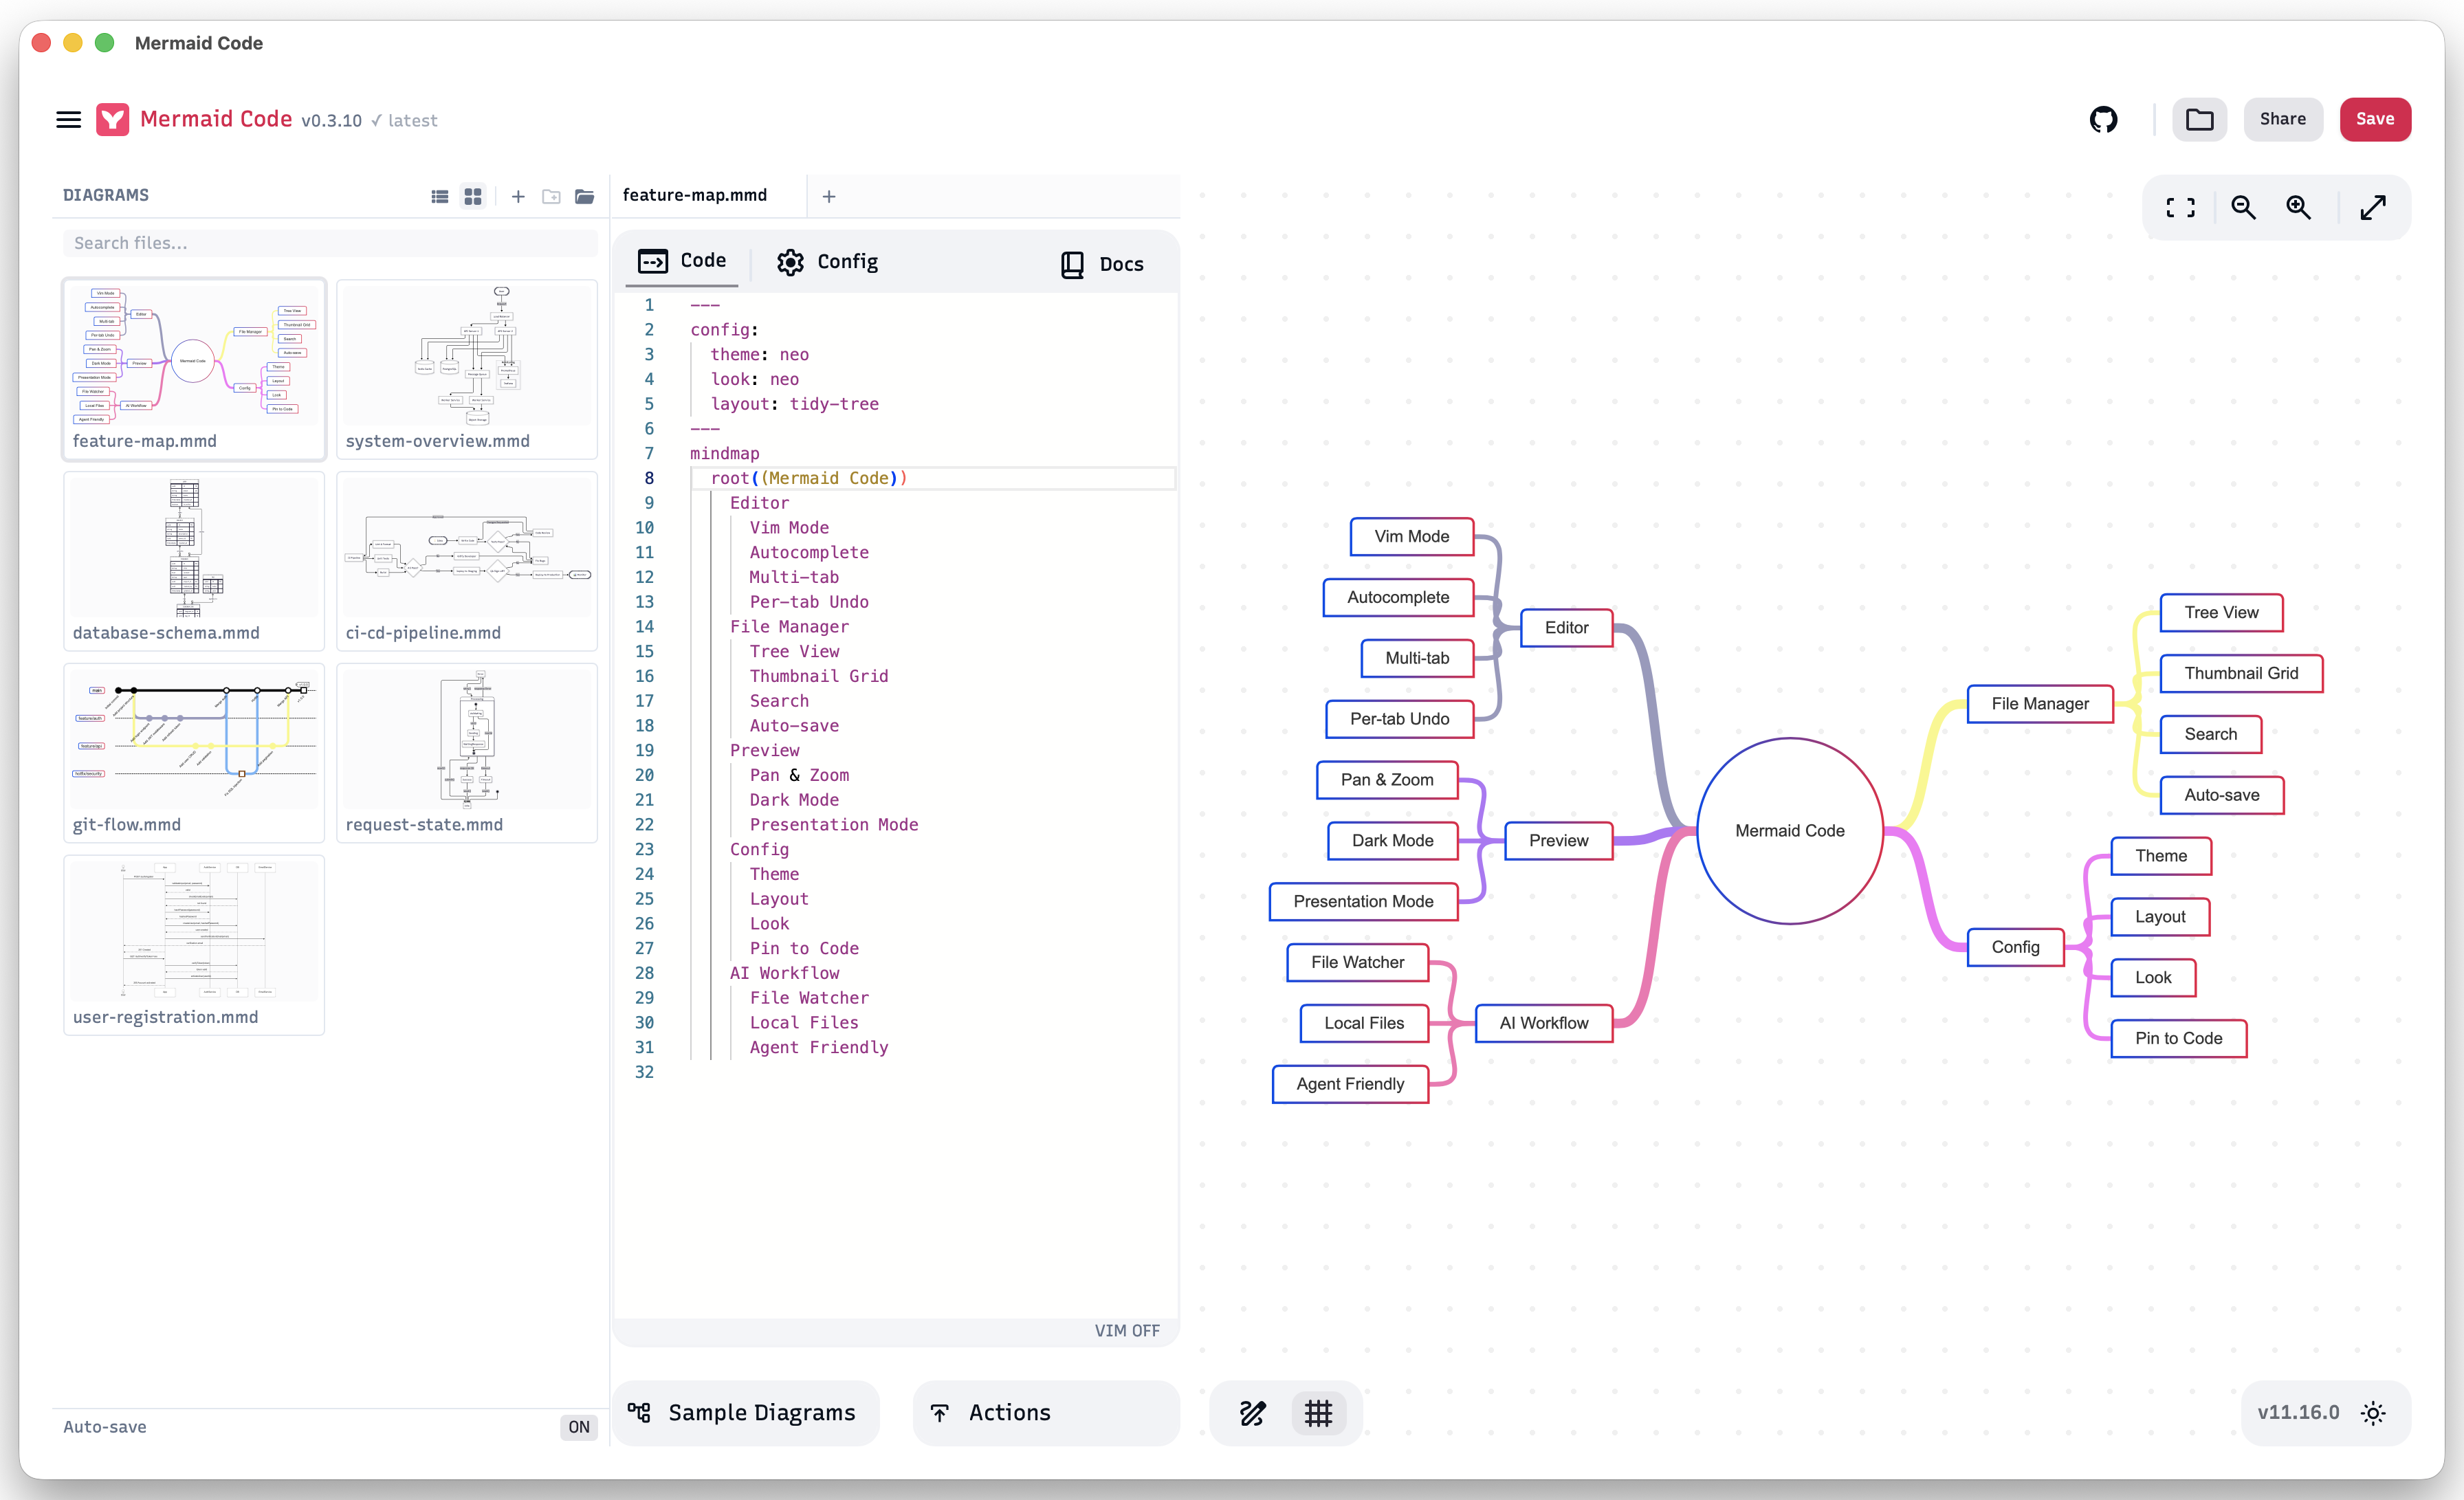Click the folder button in header
2464x1500 pixels.
click(2199, 120)
